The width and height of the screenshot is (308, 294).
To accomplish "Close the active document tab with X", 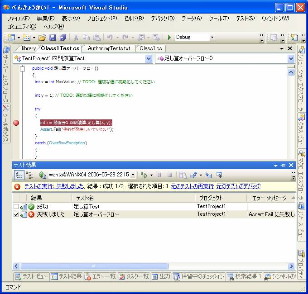I will [290, 48].
